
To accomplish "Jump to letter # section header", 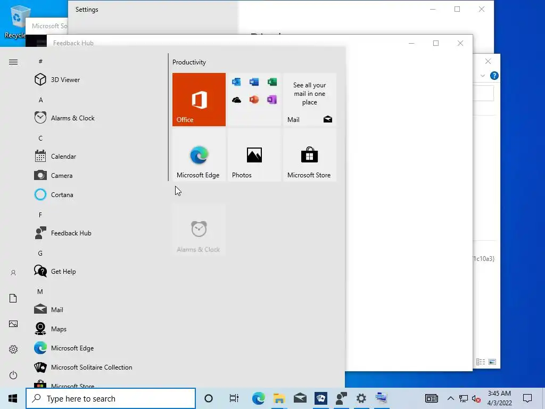I will click(40, 61).
